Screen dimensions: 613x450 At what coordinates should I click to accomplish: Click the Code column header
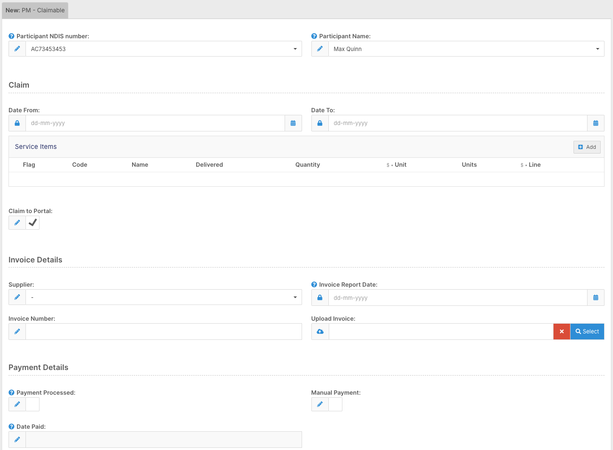(x=79, y=165)
